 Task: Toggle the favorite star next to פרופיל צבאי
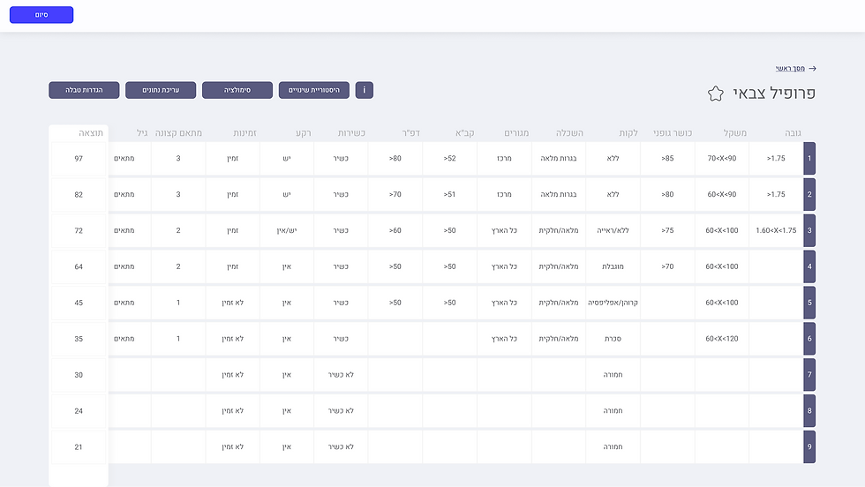pyautogui.click(x=716, y=94)
